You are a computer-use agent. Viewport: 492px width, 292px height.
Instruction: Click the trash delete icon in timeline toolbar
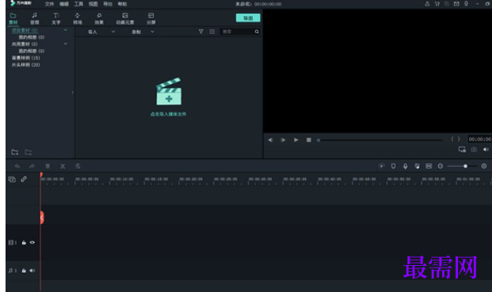(48, 166)
